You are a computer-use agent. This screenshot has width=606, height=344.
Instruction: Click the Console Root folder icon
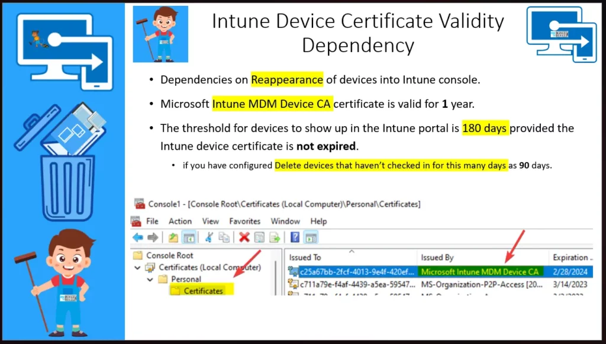(x=137, y=255)
